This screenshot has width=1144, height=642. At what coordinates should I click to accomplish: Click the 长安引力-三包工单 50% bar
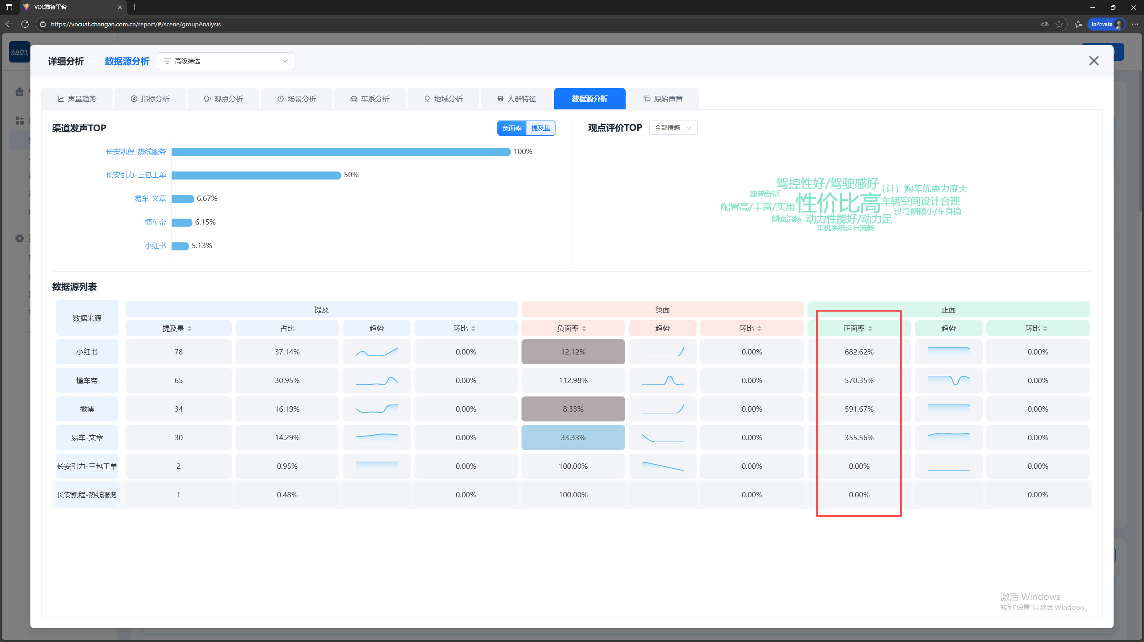256,175
